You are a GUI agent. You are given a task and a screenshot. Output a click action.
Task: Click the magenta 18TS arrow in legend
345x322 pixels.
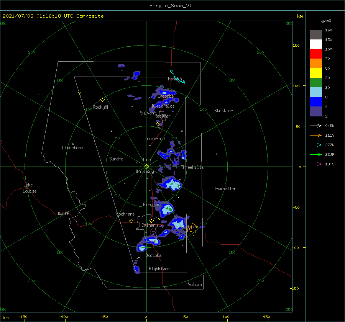click(x=316, y=164)
